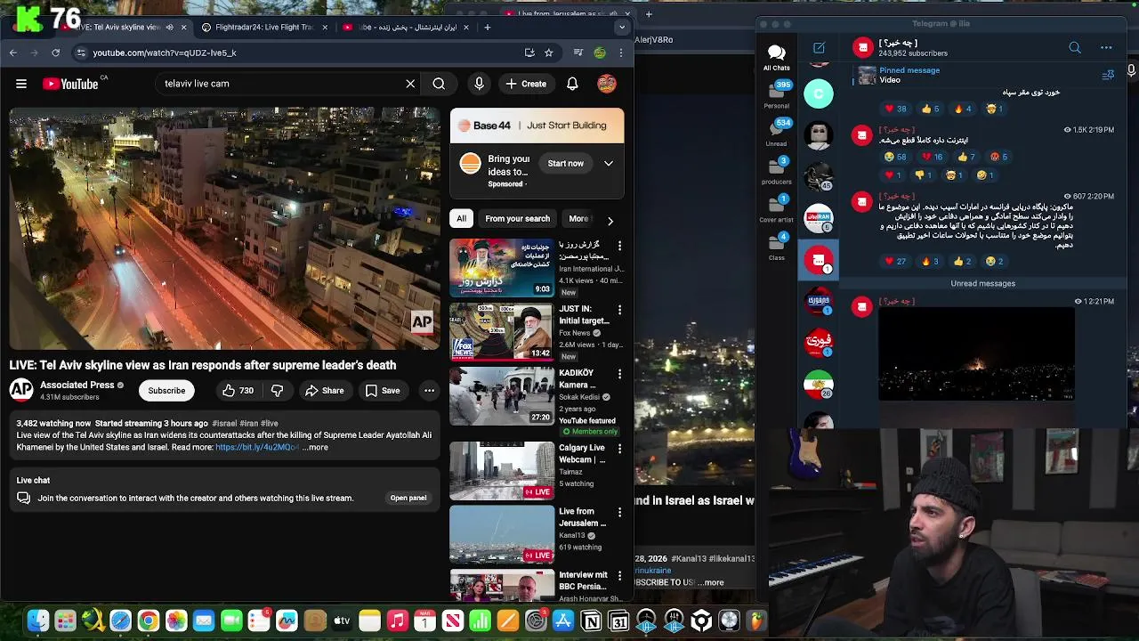Image resolution: width=1139 pixels, height=641 pixels.
Task: Open the JUST IN Fox News thumbnail
Action: (501, 331)
